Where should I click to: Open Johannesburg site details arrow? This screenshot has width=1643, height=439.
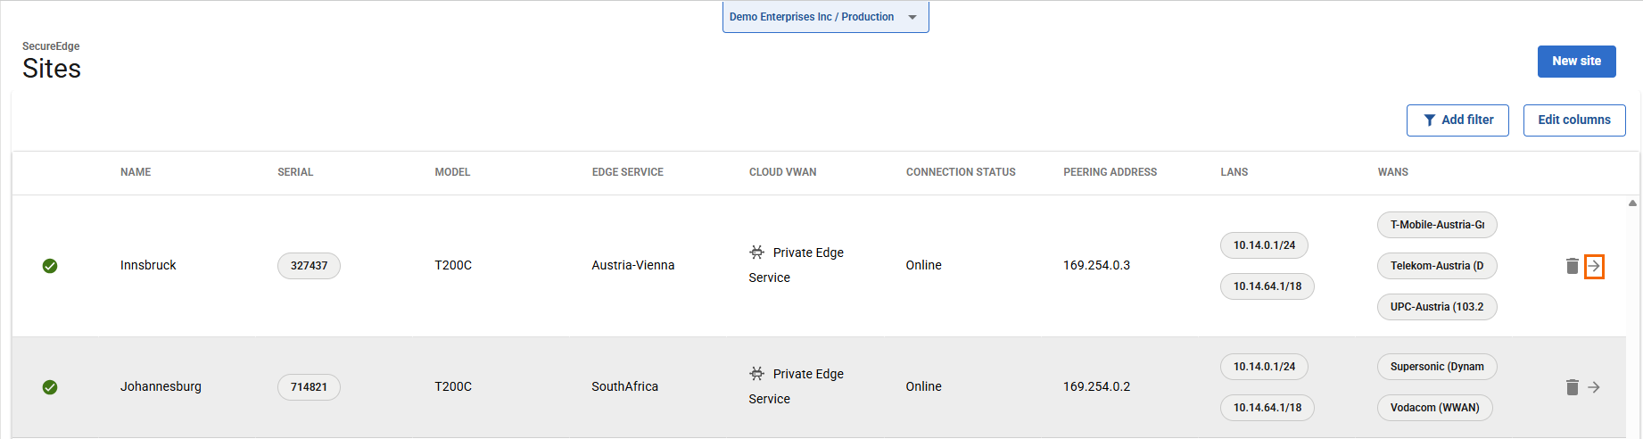point(1594,387)
